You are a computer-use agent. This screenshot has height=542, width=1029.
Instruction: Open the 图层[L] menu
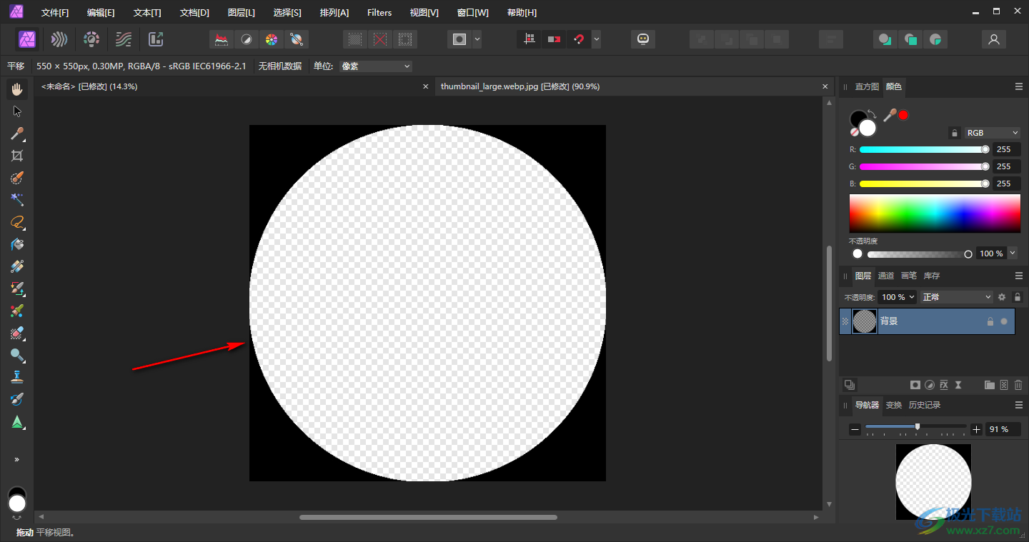tap(241, 13)
